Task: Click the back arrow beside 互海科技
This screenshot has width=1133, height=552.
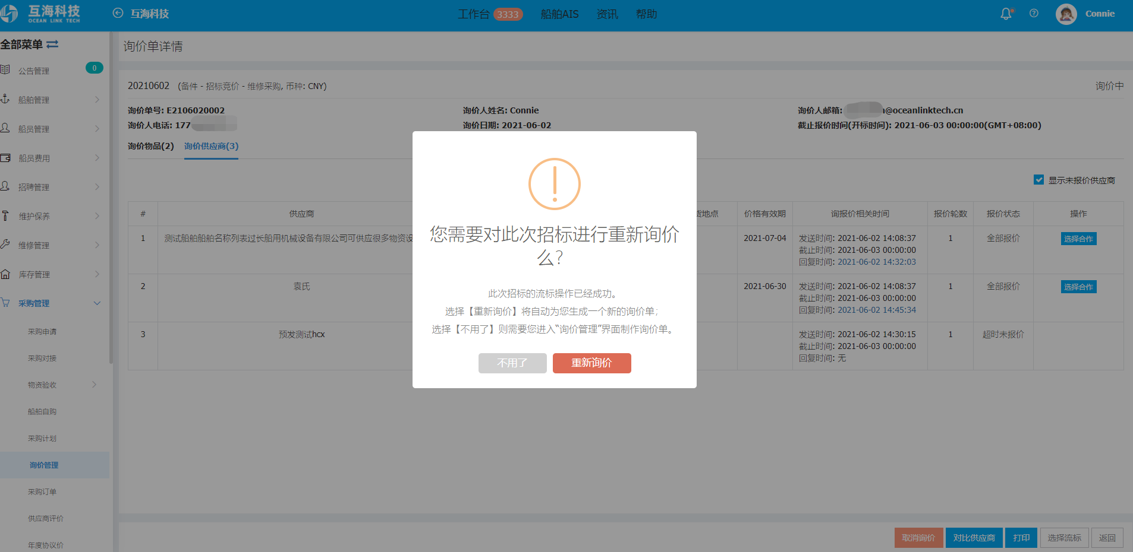Action: click(x=118, y=13)
